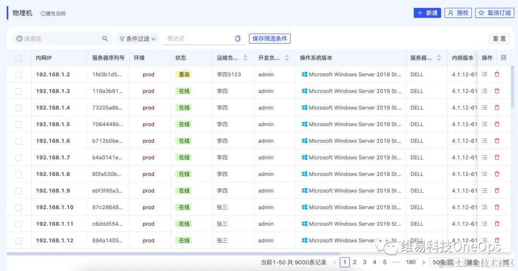Copy expression using the clipboard icon

point(237,39)
